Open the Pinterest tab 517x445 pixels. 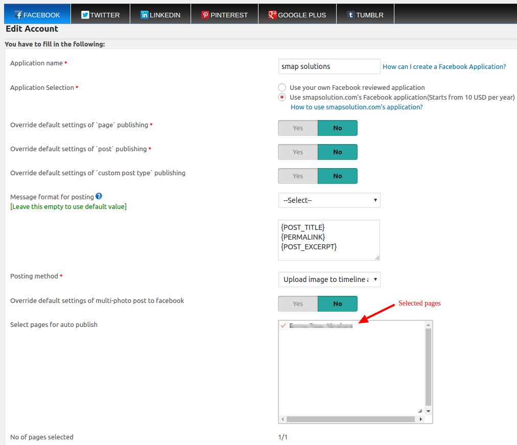[x=225, y=14]
